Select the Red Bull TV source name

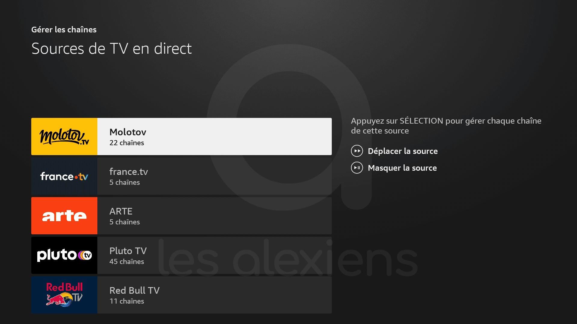pyautogui.click(x=134, y=290)
